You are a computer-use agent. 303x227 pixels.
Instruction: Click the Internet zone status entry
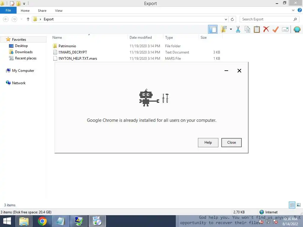(x=269, y=212)
